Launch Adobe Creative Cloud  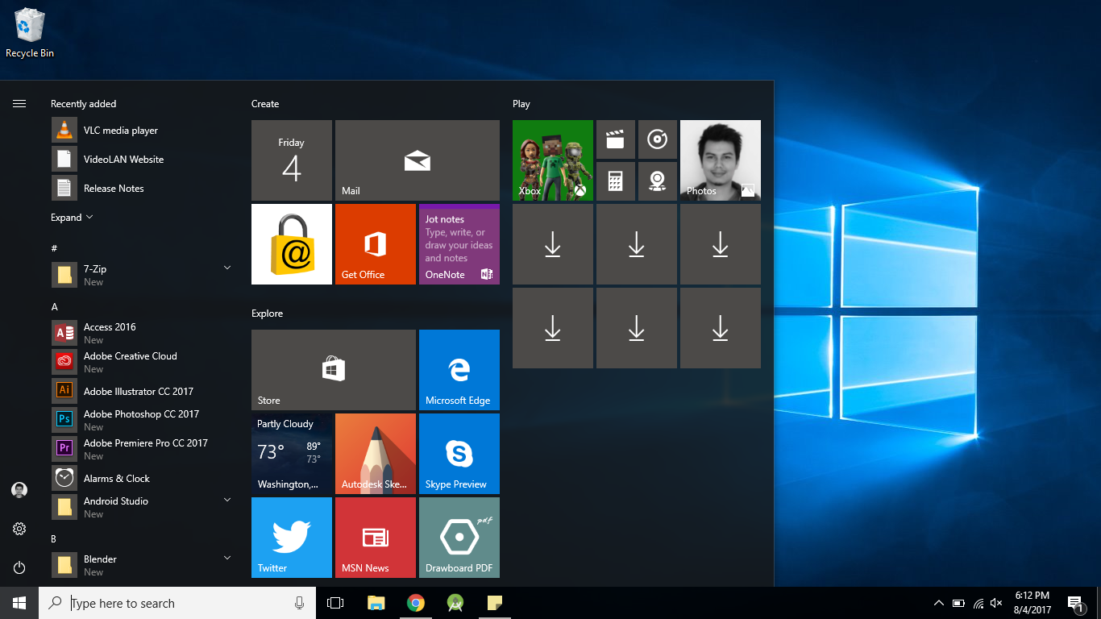[x=141, y=362]
